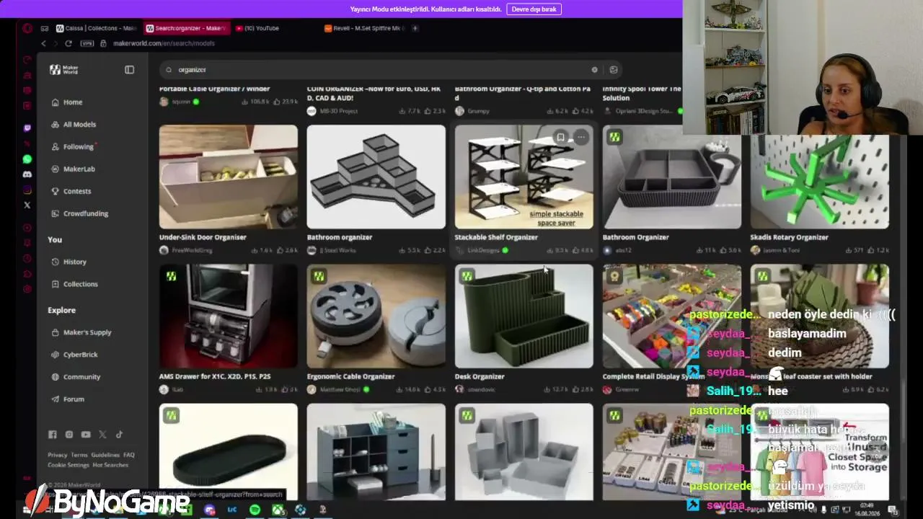Viewport: 923px width, 519px height.
Task: Open Contests in the sidebar
Action: click(x=77, y=192)
